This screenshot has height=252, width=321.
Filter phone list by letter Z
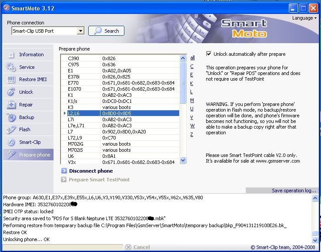coord(192,135)
